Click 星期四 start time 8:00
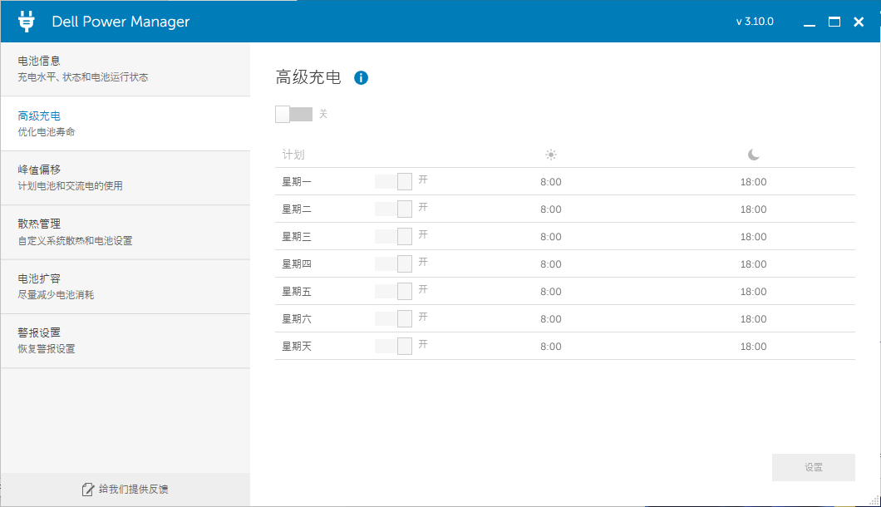Screen dimensions: 881x507 point(550,264)
